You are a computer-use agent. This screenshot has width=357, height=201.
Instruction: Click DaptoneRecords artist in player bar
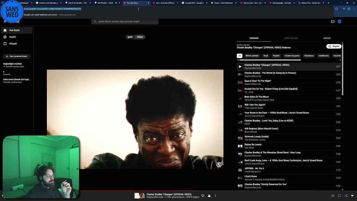[x=155, y=197]
